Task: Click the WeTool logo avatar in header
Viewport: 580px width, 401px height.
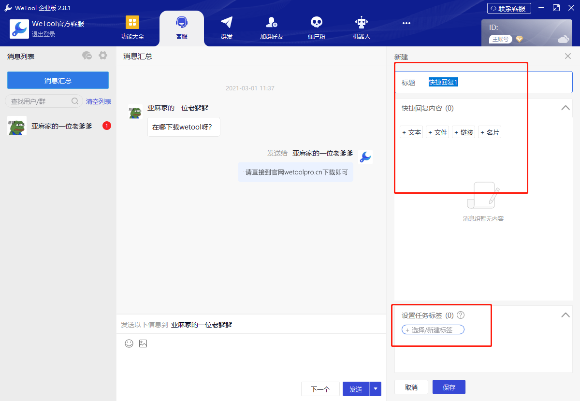Action: tap(19, 29)
